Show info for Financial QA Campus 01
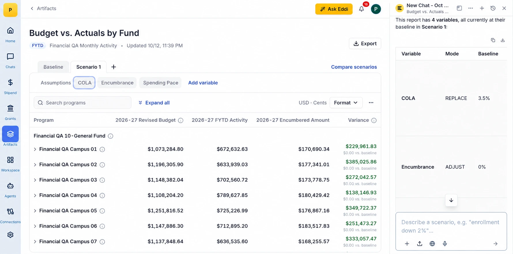 pos(102,149)
